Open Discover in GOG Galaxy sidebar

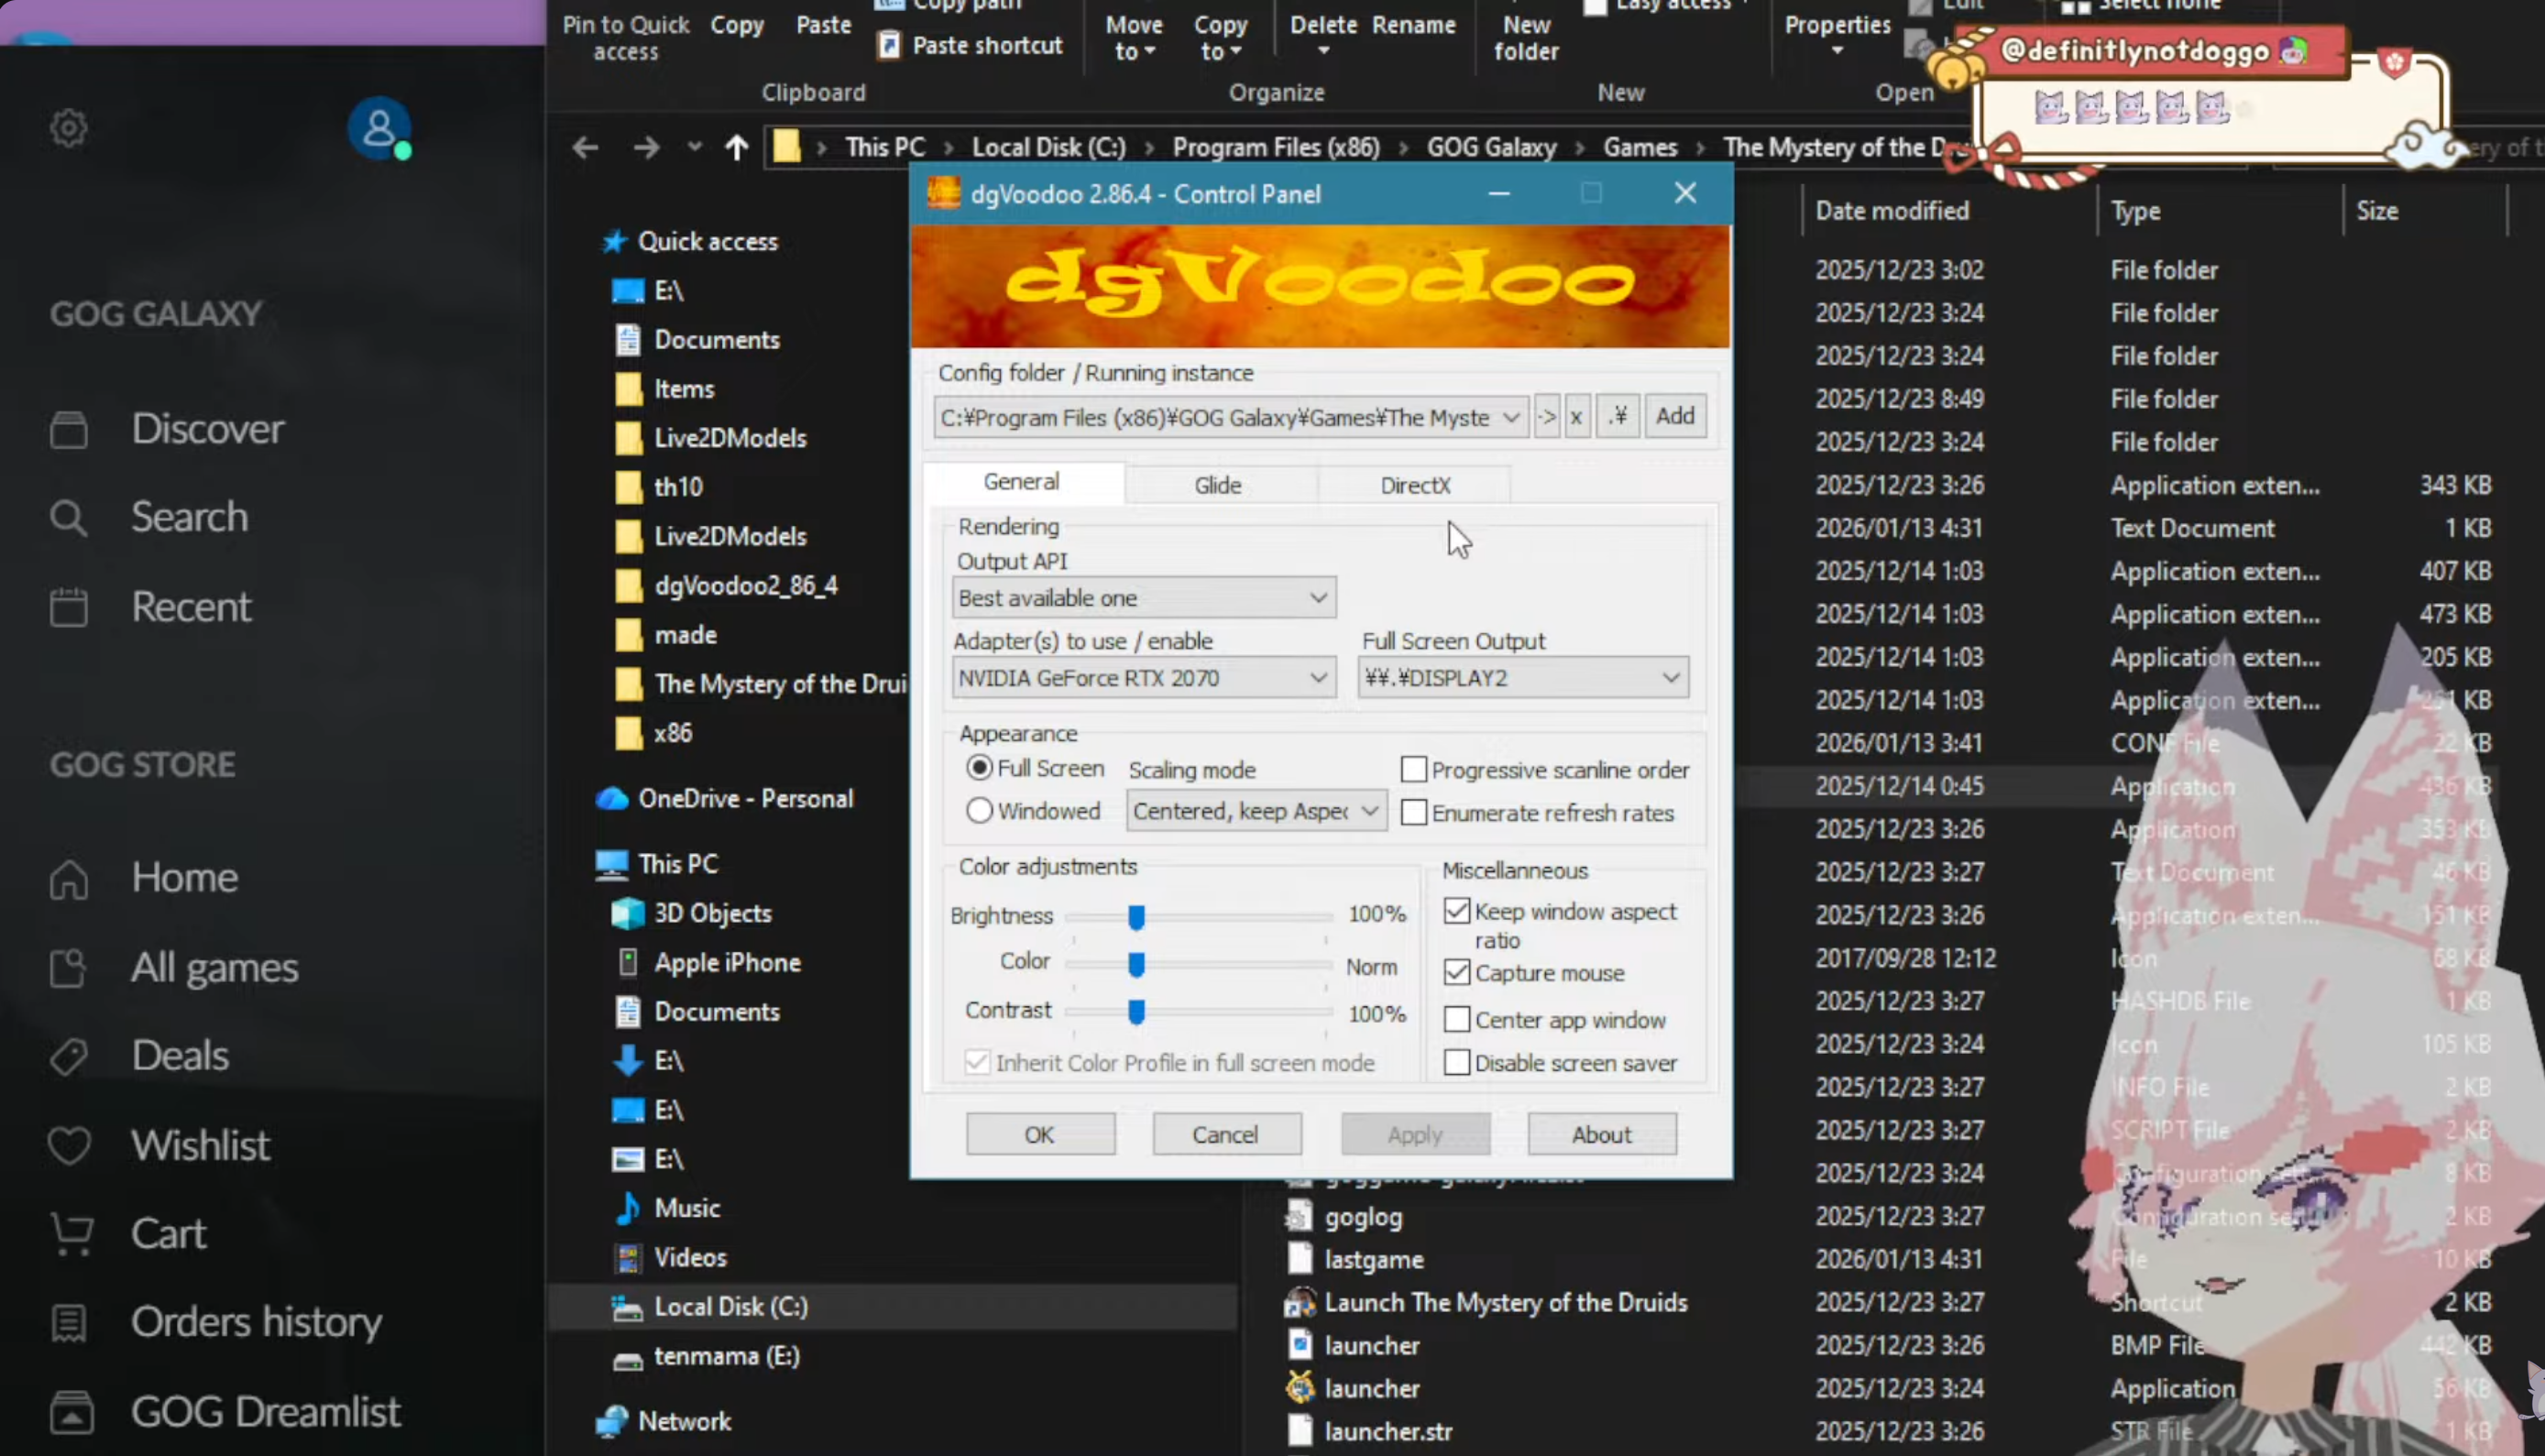(207, 429)
